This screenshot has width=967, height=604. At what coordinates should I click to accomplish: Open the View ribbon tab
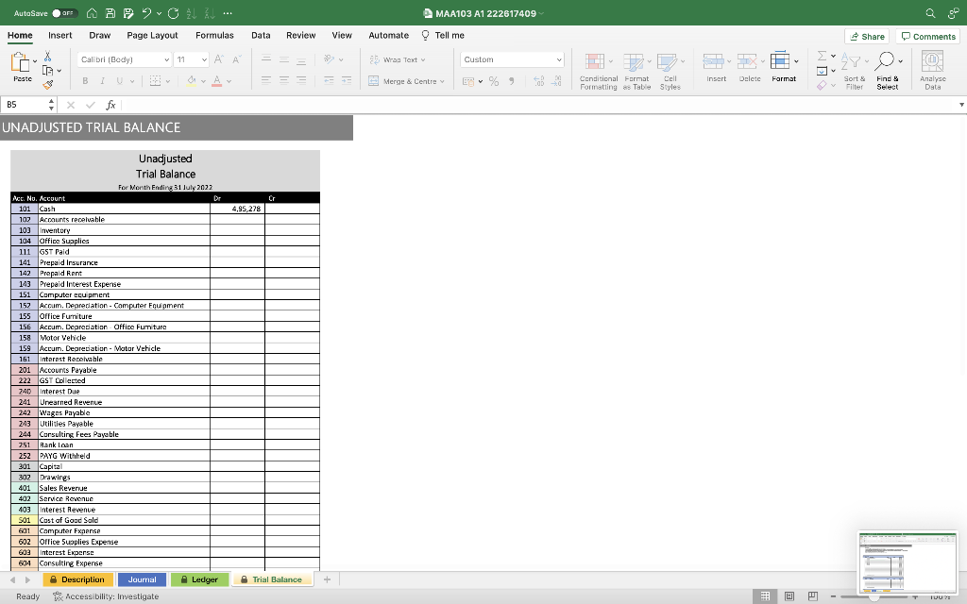(342, 35)
